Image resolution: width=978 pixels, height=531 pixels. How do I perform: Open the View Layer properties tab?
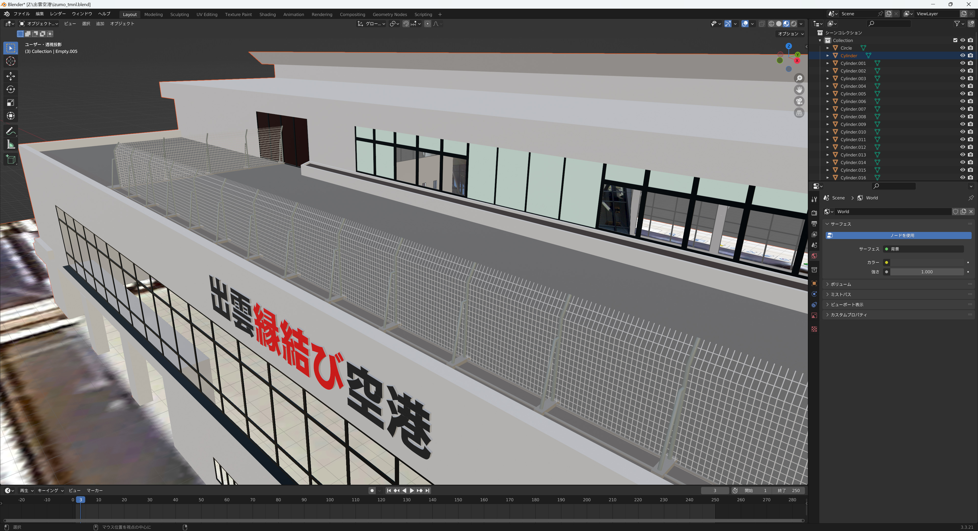(814, 234)
